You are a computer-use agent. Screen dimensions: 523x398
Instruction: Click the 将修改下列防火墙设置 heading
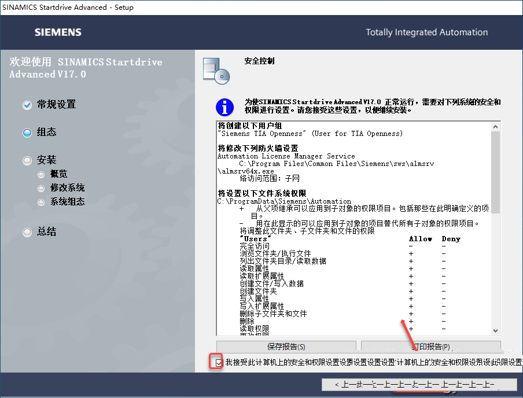click(x=258, y=148)
